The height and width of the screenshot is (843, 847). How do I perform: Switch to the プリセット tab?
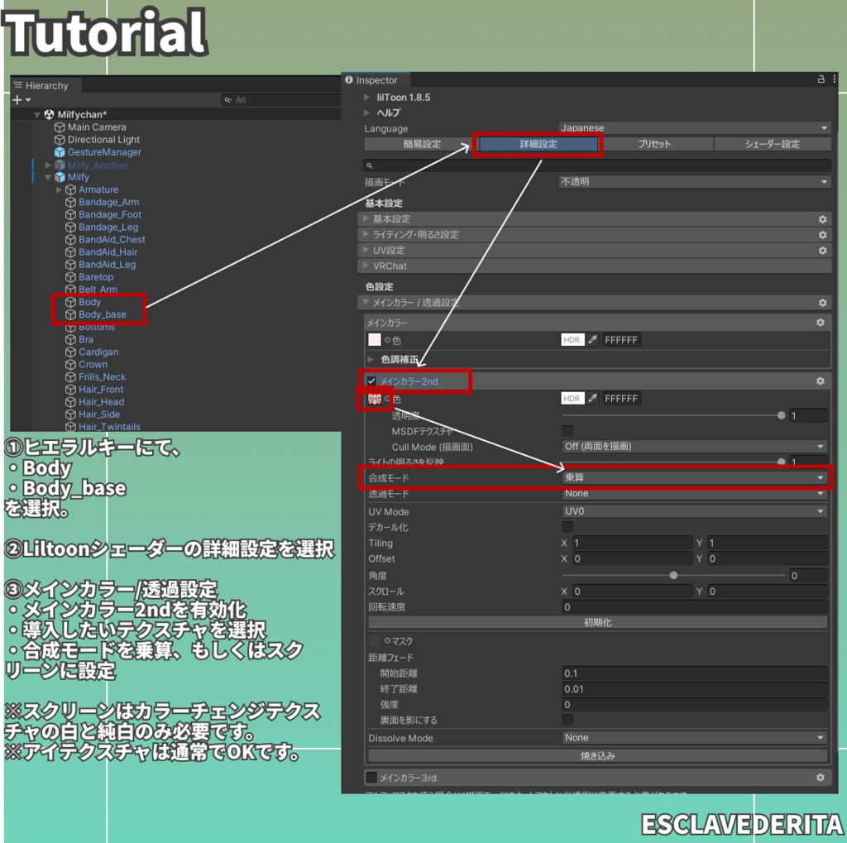point(654,144)
